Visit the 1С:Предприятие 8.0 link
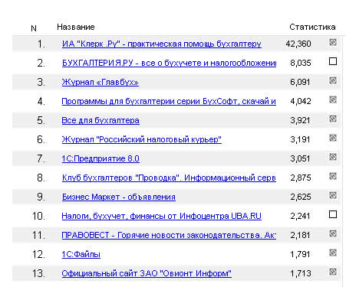Viewport: 346px width, 287px height. click(x=101, y=158)
